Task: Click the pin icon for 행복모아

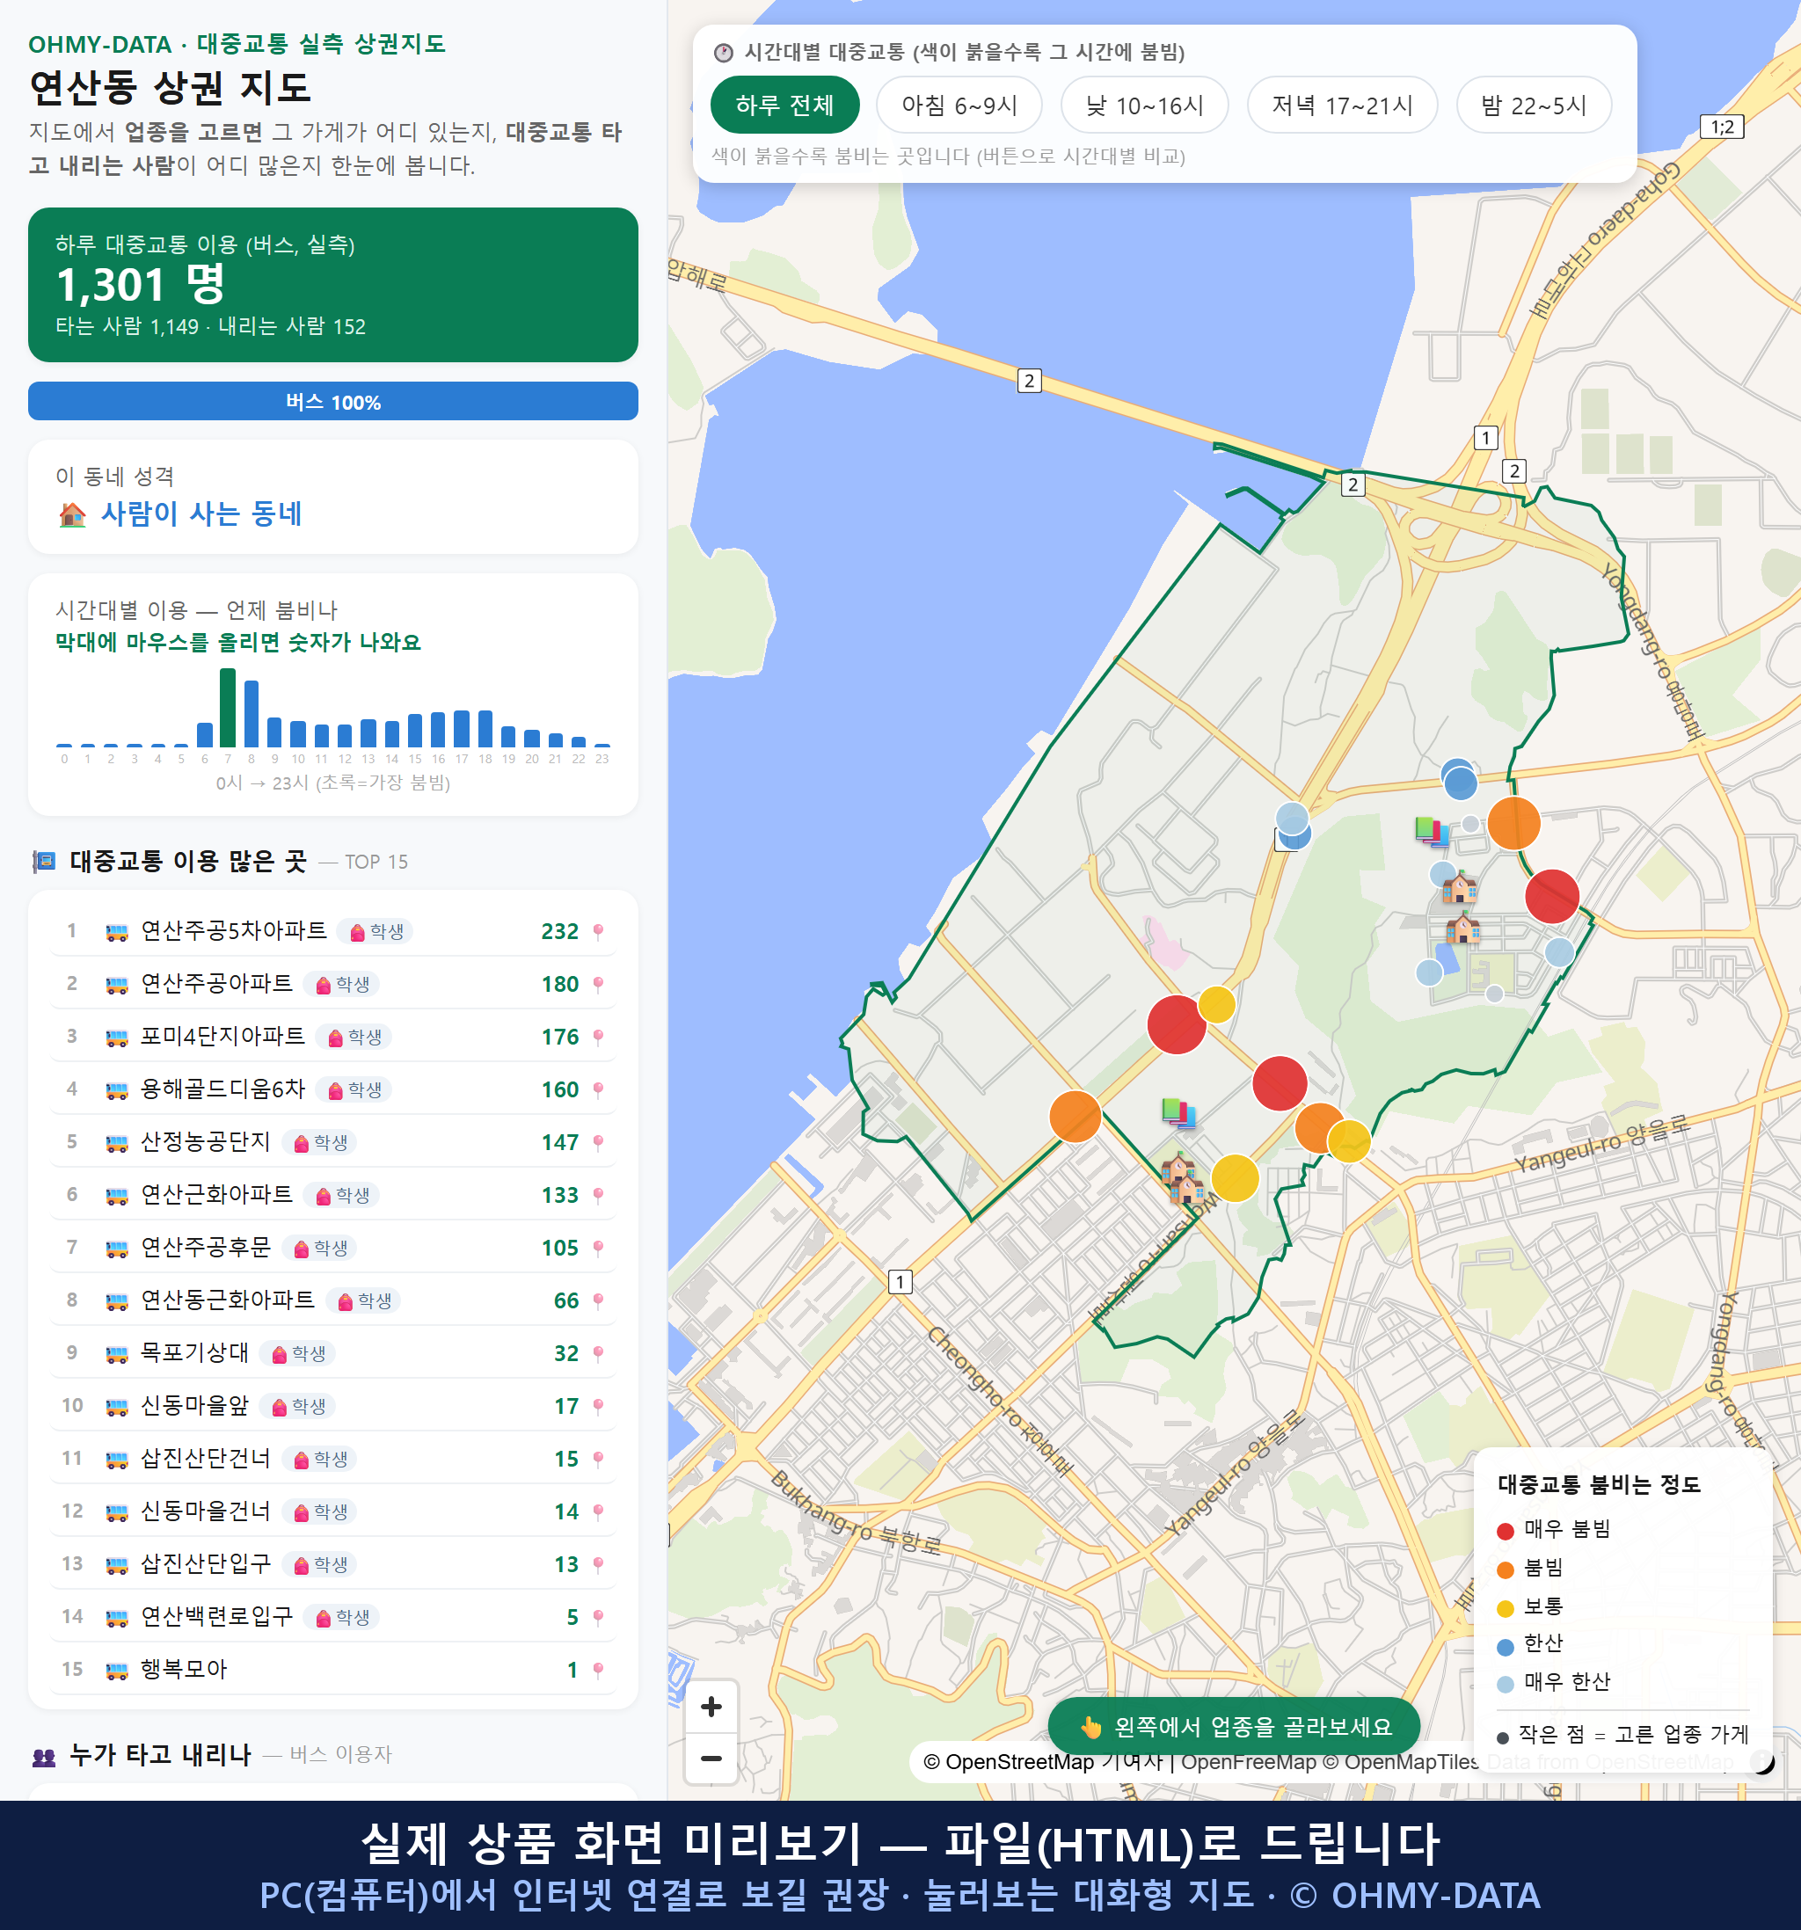Action: [598, 1670]
